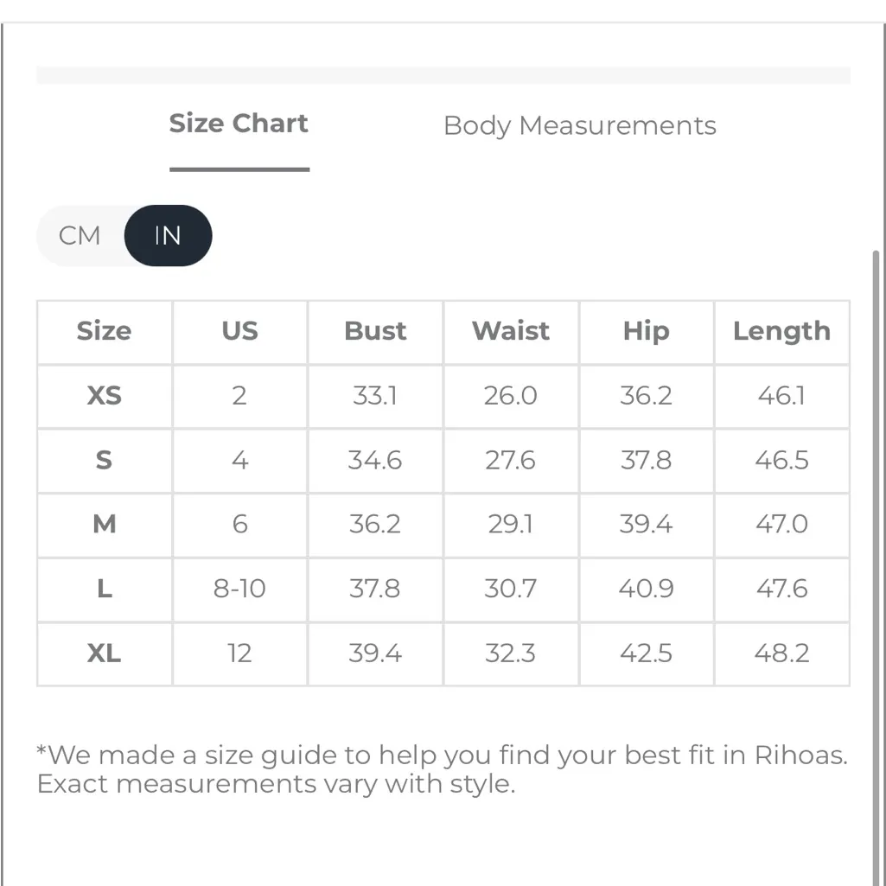Viewport: 886px width, 886px height.
Task: Click the XS size row label
Action: click(104, 396)
